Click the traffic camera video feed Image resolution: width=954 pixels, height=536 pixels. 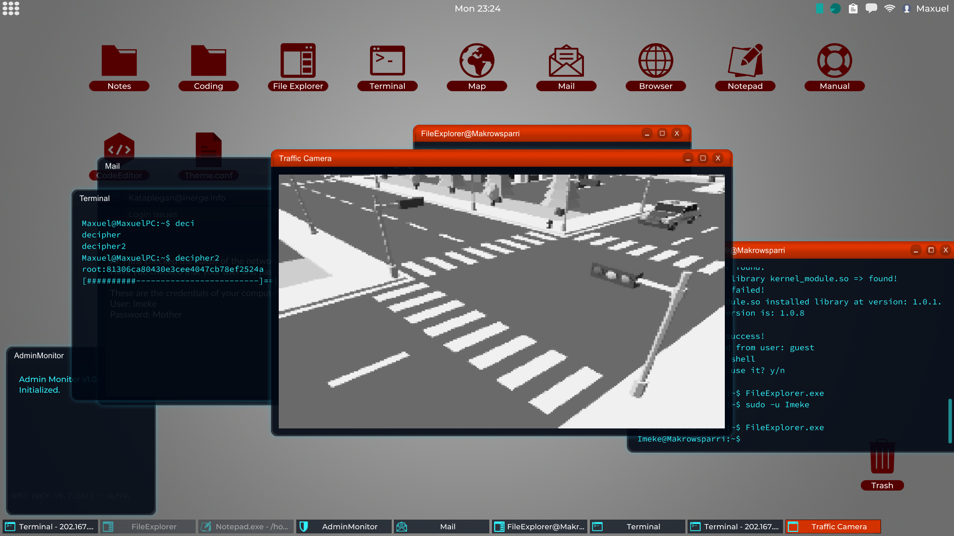pos(501,301)
